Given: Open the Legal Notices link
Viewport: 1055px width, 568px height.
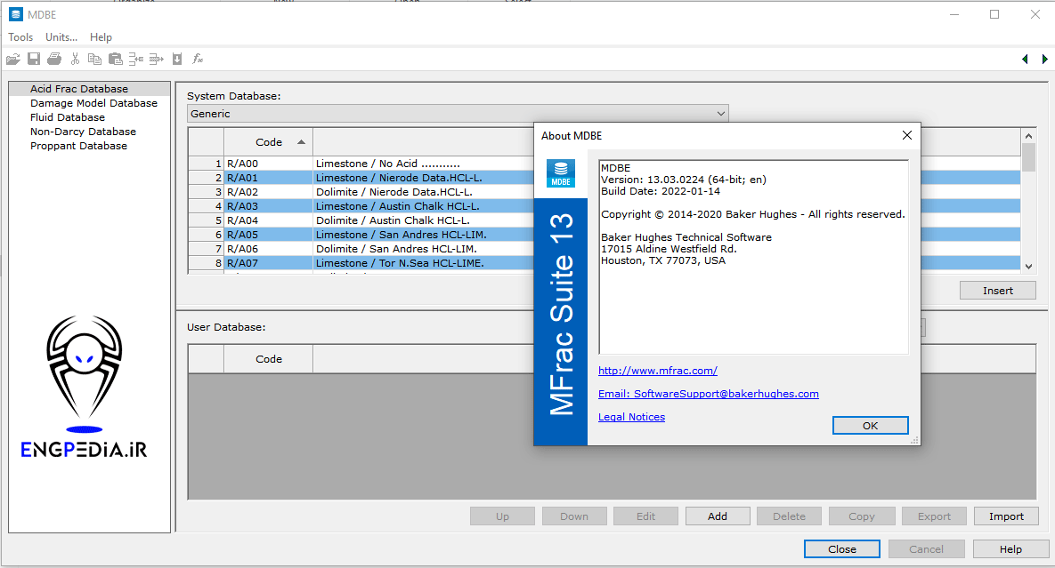Looking at the screenshot, I should click(631, 417).
